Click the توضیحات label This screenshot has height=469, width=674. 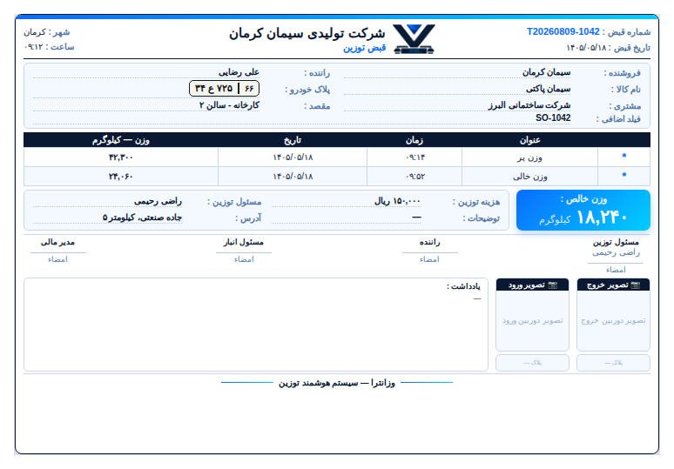coord(481,218)
